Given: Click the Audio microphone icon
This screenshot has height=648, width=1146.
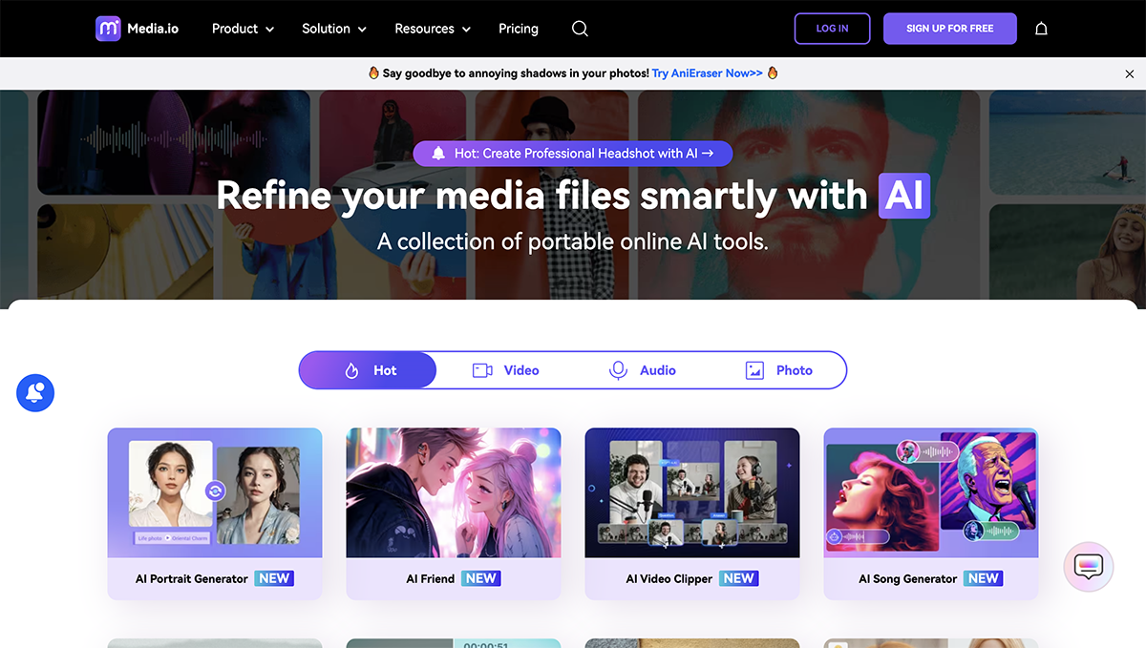Looking at the screenshot, I should click(618, 370).
